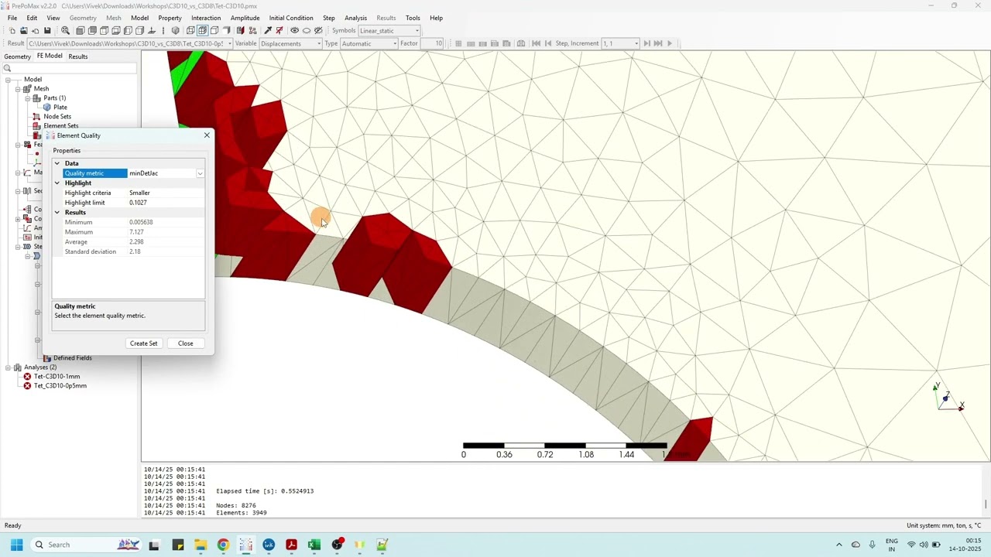Select Defined Fields in model tree
Image resolution: width=991 pixels, height=557 pixels.
coord(73,358)
